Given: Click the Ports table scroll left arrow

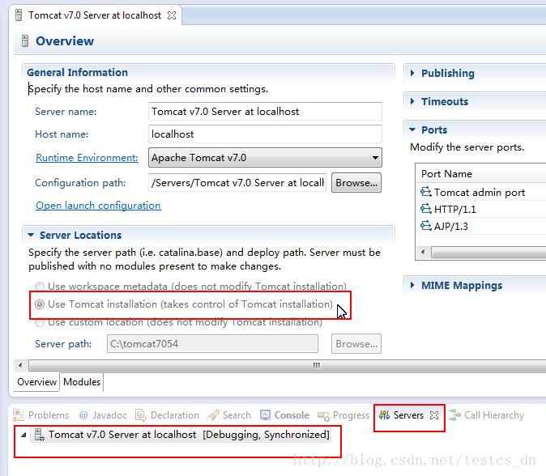Looking at the screenshot, I should tap(423, 252).
